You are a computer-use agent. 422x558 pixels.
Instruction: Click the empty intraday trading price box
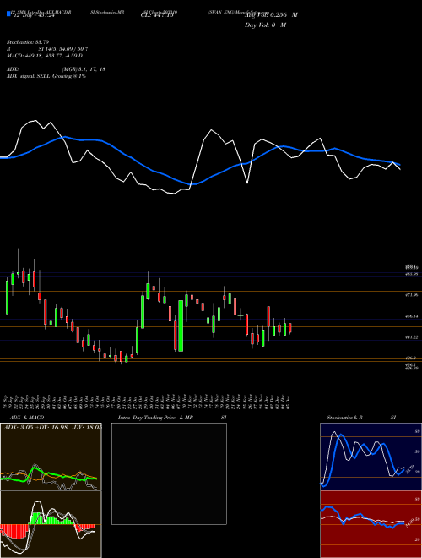click(169, 473)
